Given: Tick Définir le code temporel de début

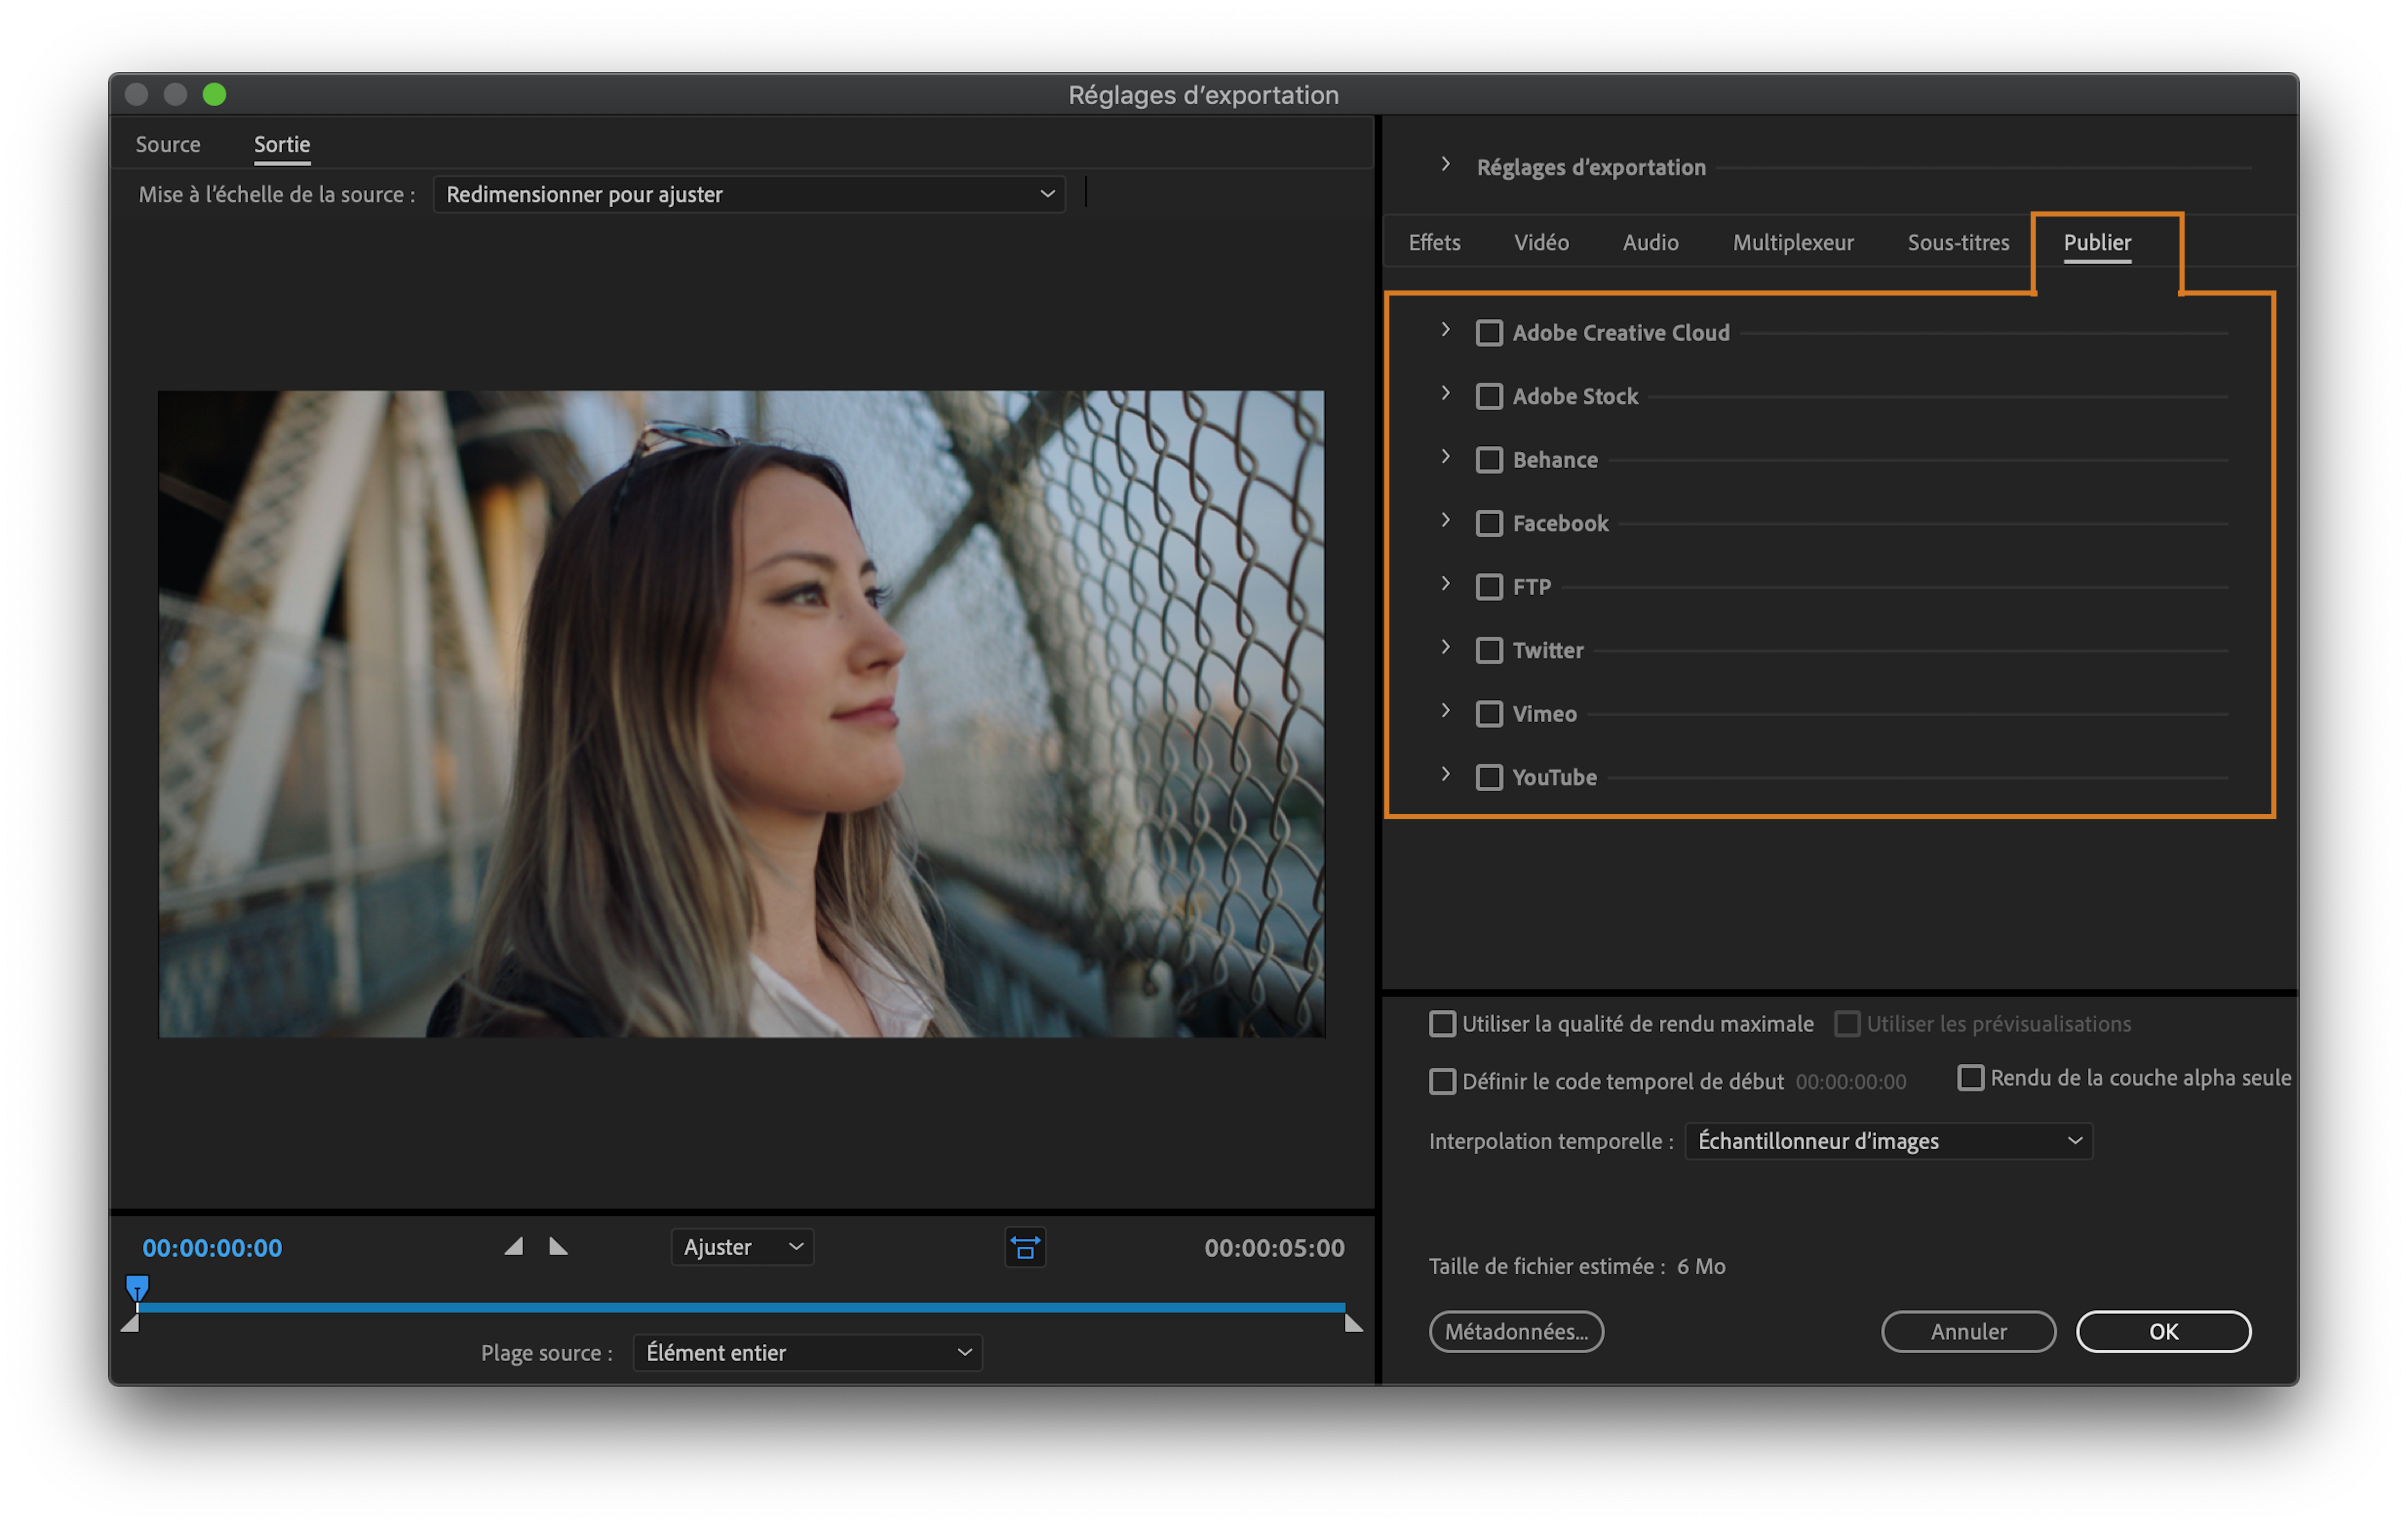Looking at the screenshot, I should click(1442, 1081).
